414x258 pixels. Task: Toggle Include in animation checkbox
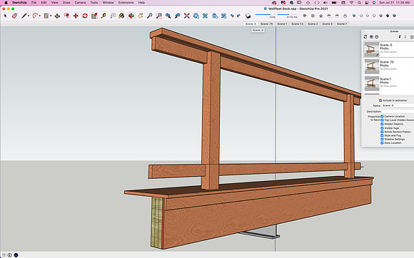click(x=380, y=100)
